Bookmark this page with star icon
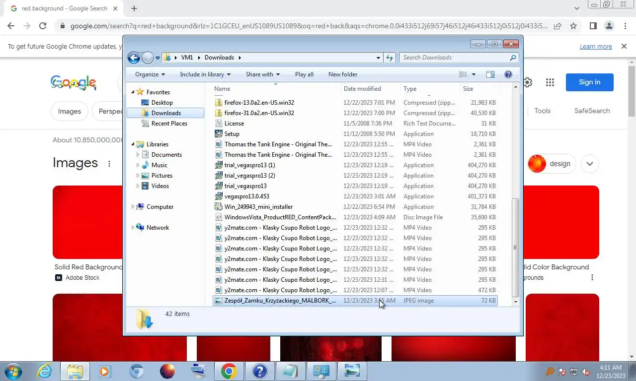The height and width of the screenshot is (381, 636). click(x=573, y=26)
